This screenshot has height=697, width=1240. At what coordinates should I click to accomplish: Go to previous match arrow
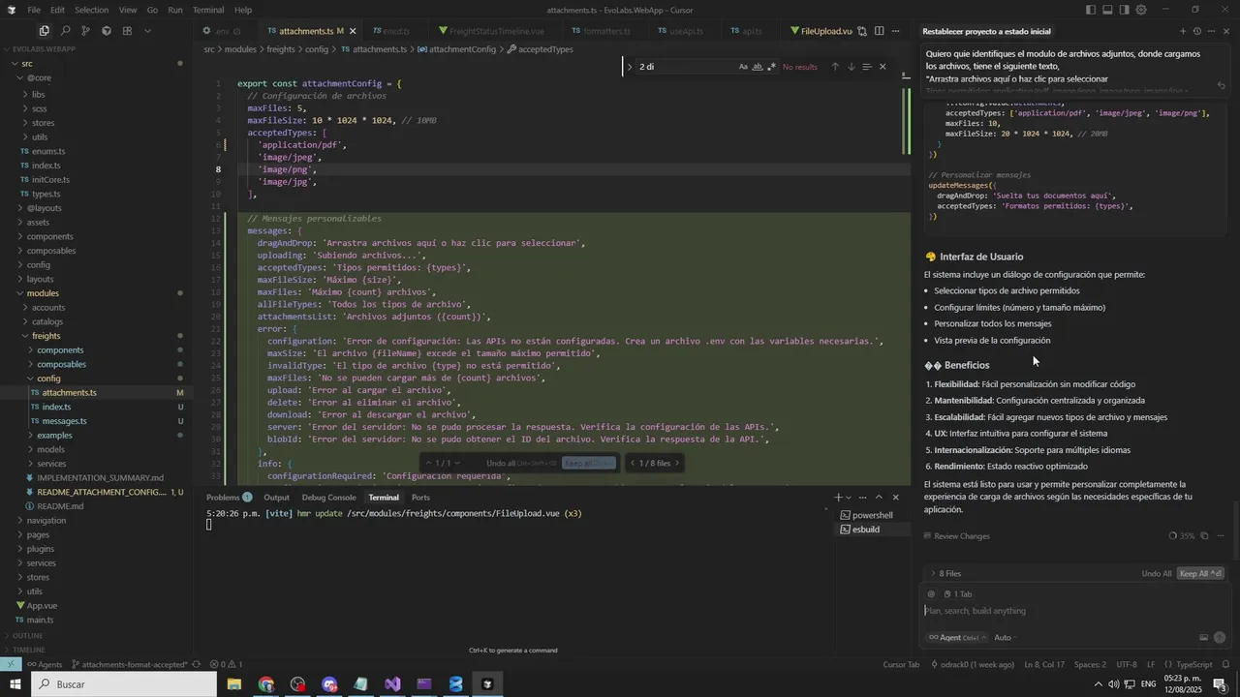[x=835, y=67]
